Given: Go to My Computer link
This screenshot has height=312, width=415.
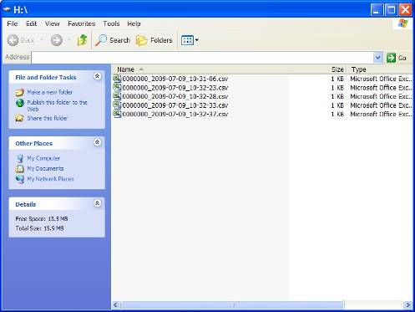Looking at the screenshot, I should click(x=43, y=158).
